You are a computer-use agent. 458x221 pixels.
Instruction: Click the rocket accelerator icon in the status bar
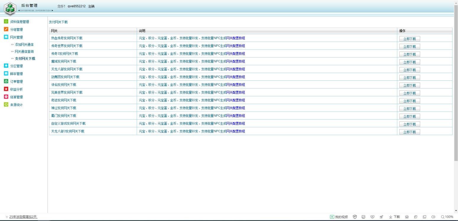coord(381,217)
